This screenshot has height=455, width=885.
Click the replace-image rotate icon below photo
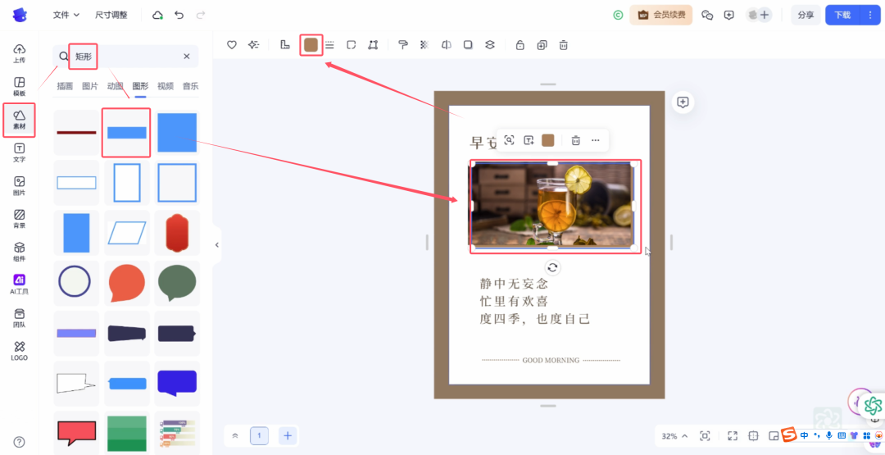click(x=552, y=267)
